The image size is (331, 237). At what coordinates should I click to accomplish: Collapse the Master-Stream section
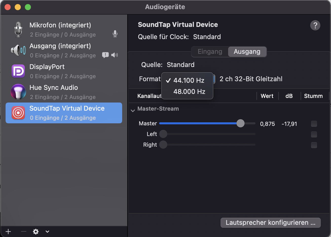pos(133,111)
